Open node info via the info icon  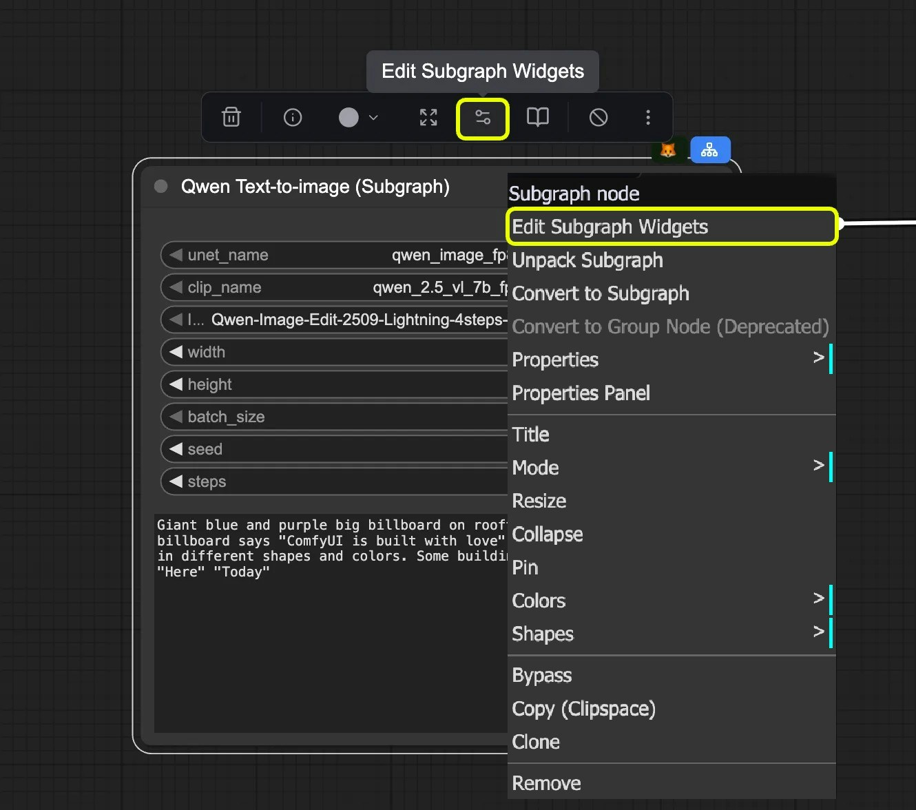[x=292, y=117]
